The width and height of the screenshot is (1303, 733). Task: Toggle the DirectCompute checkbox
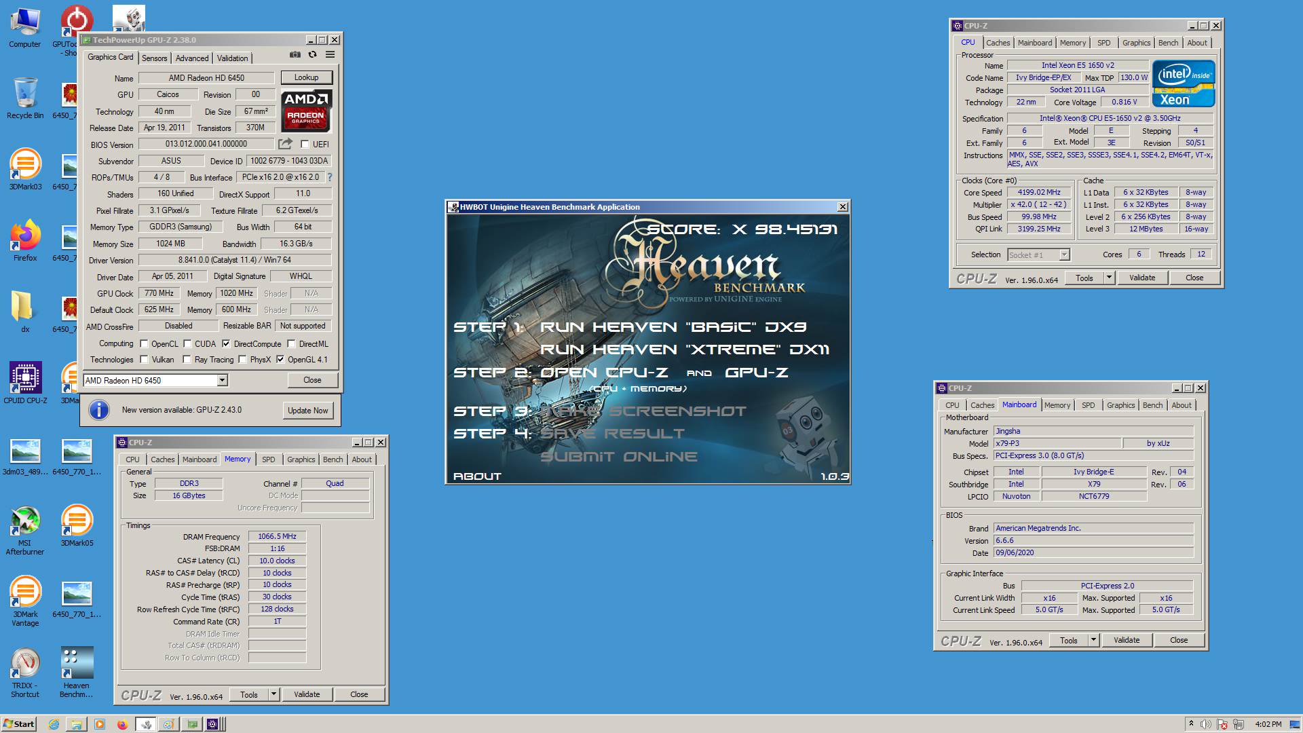point(226,344)
